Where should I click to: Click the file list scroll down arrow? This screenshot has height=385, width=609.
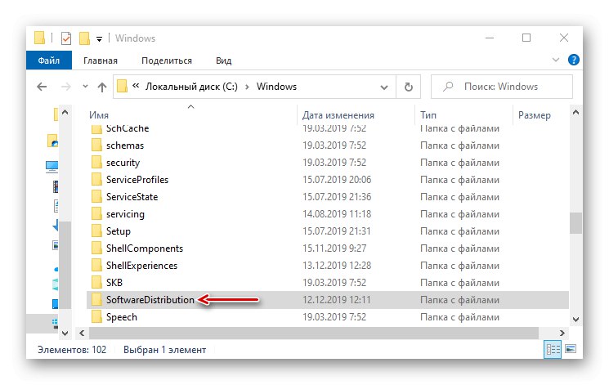(575, 319)
